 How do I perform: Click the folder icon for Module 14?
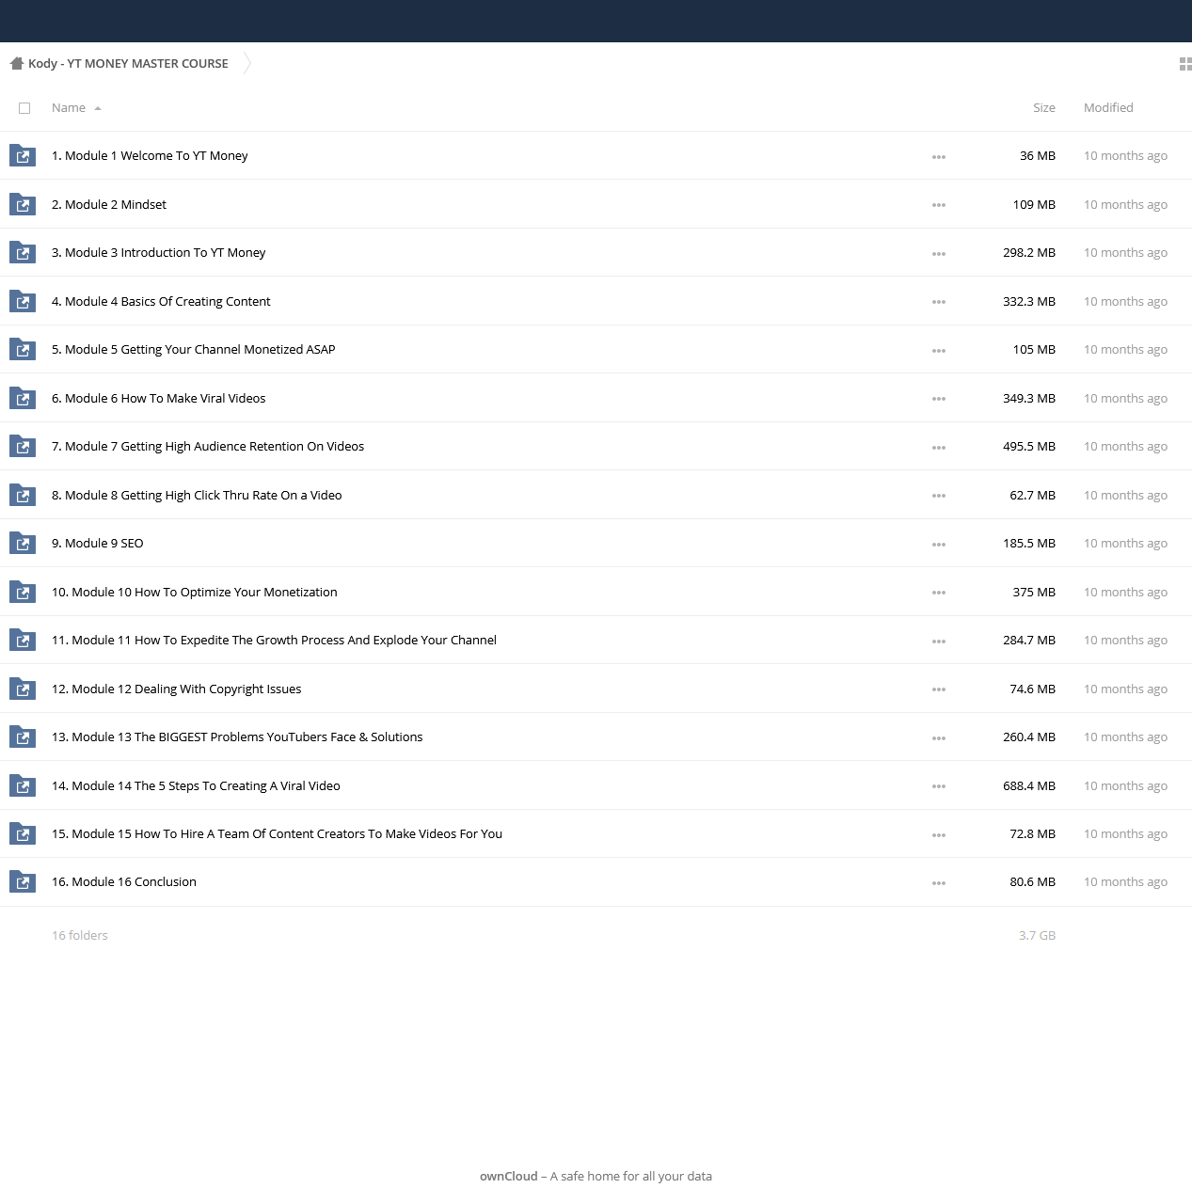(x=23, y=785)
